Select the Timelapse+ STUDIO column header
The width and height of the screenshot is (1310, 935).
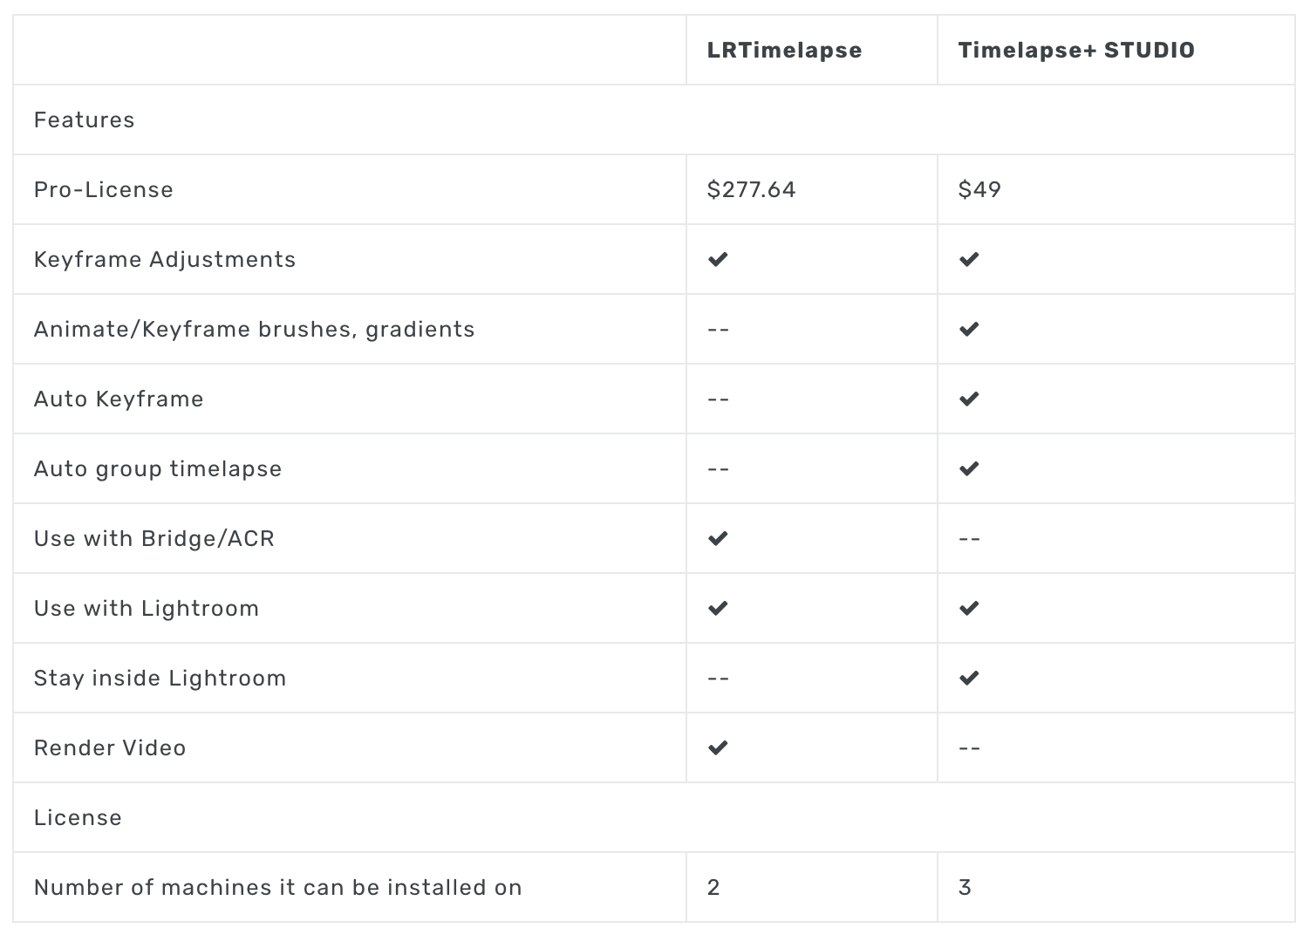click(x=1076, y=51)
